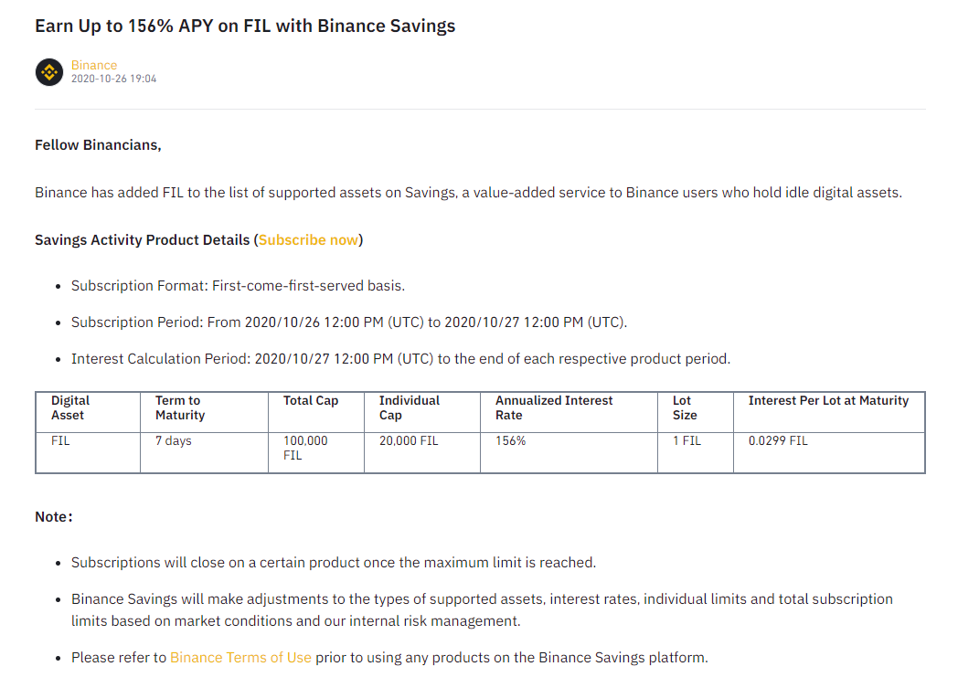Viewport: 958px width, 677px height.
Task: Click the Savings Activity Product Details heading
Action: [x=198, y=240]
